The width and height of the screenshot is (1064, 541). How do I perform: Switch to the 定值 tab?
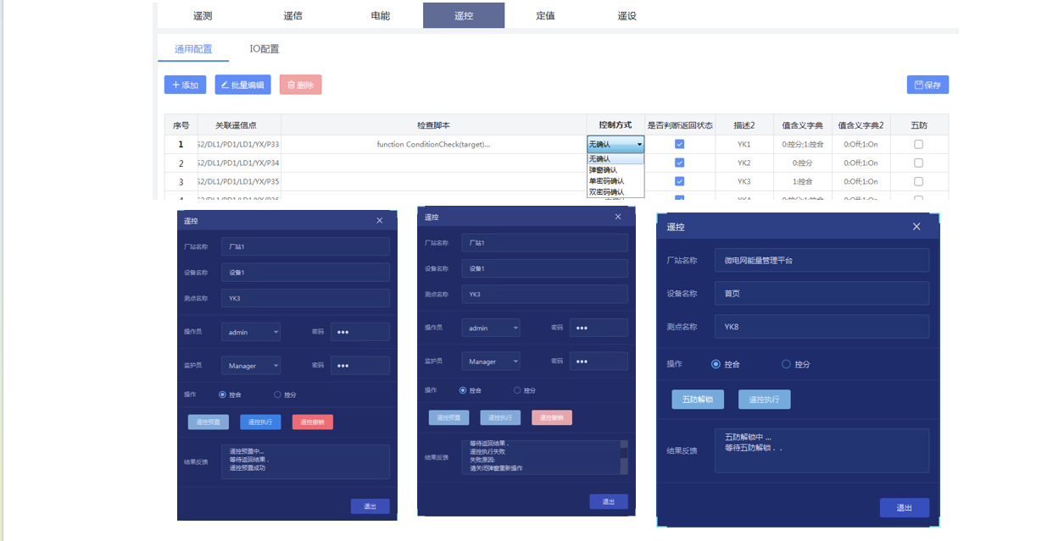545,15
